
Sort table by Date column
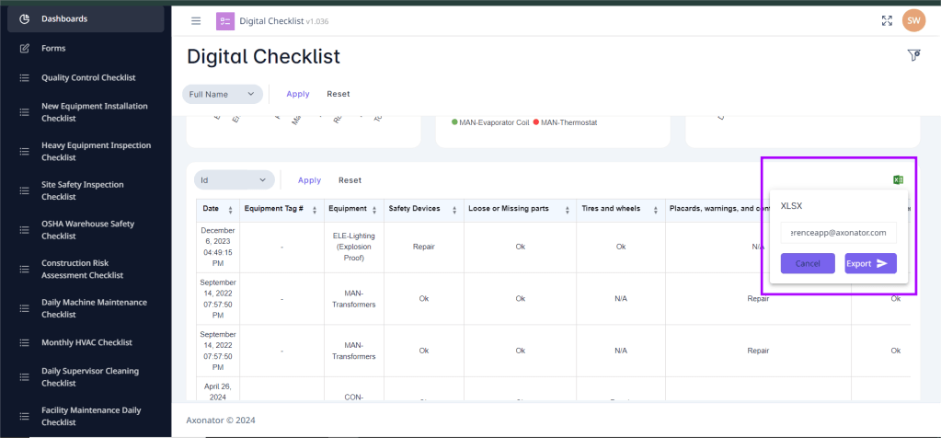[230, 210]
